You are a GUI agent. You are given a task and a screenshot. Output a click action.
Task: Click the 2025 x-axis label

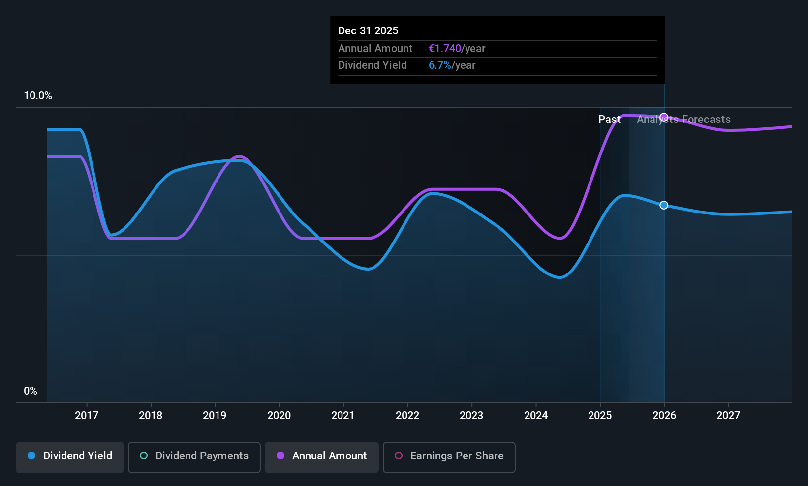click(x=600, y=415)
